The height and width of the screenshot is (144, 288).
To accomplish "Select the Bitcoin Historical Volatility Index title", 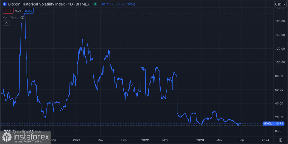I will 36,4.
